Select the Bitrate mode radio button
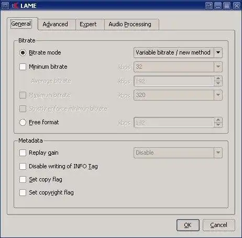 point(23,52)
